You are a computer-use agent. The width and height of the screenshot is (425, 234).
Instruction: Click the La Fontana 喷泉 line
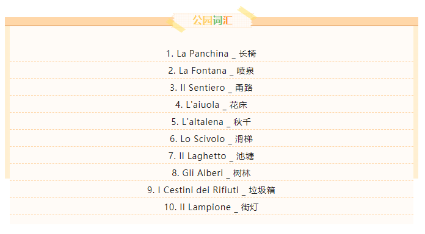pos(211,71)
